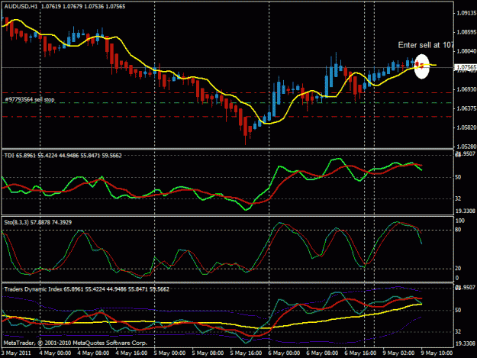The image size is (477, 358).
Task: Click the 3 May 2011 date label
Action: (16, 353)
